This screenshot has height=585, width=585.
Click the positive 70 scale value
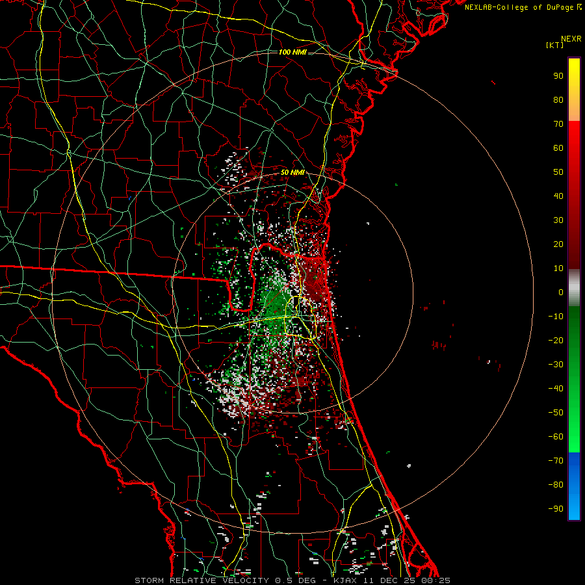click(558, 124)
